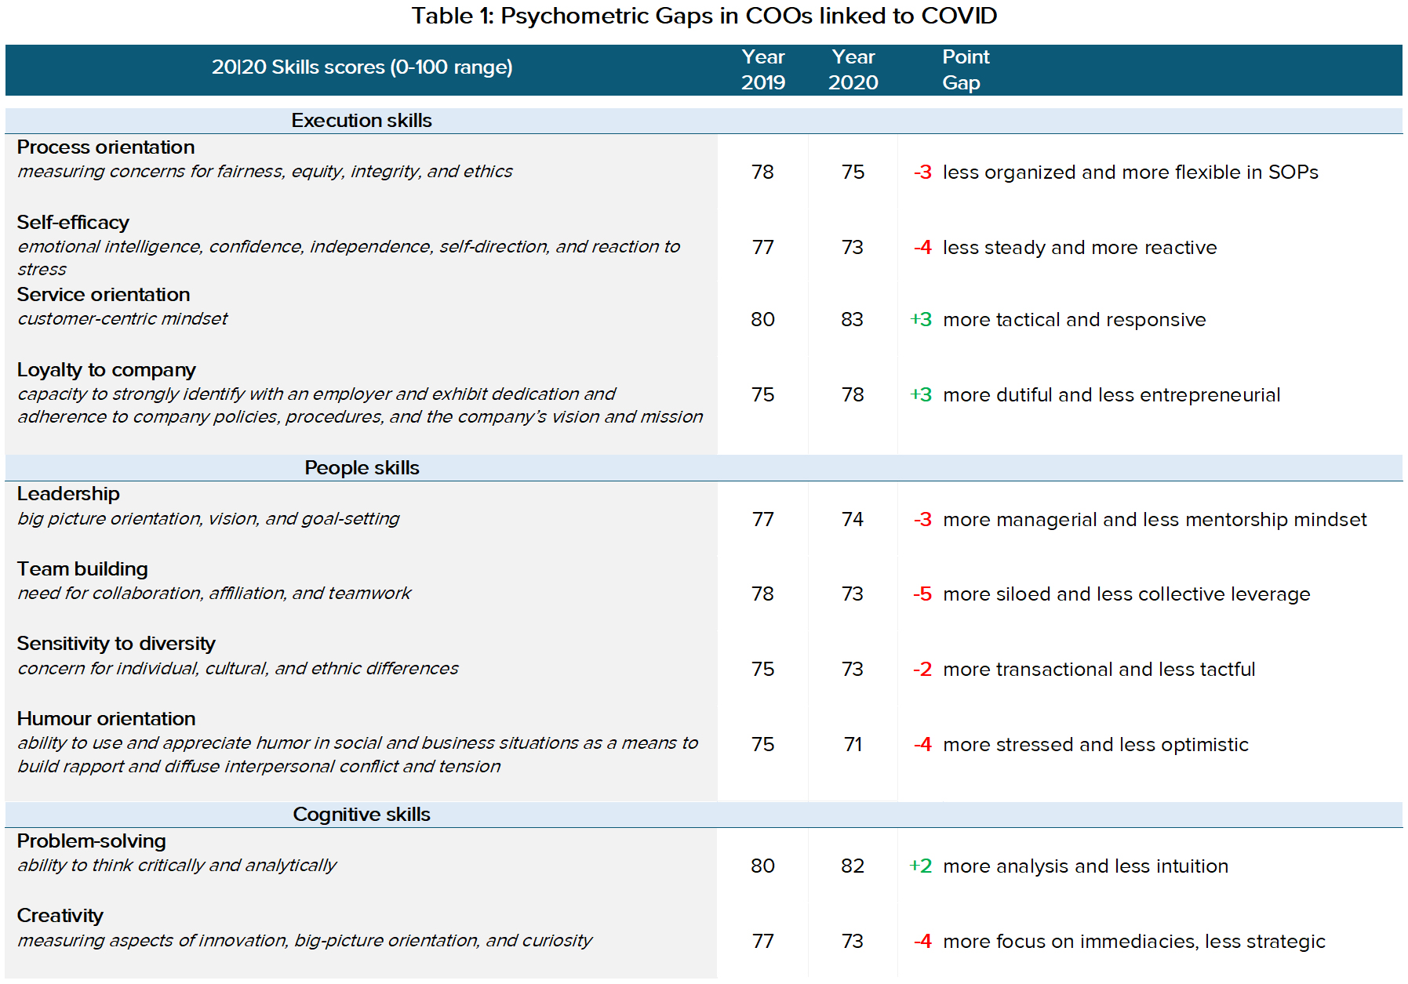Select the "Humour orientation" skill name
The height and width of the screenshot is (984, 1408).
coord(107,719)
